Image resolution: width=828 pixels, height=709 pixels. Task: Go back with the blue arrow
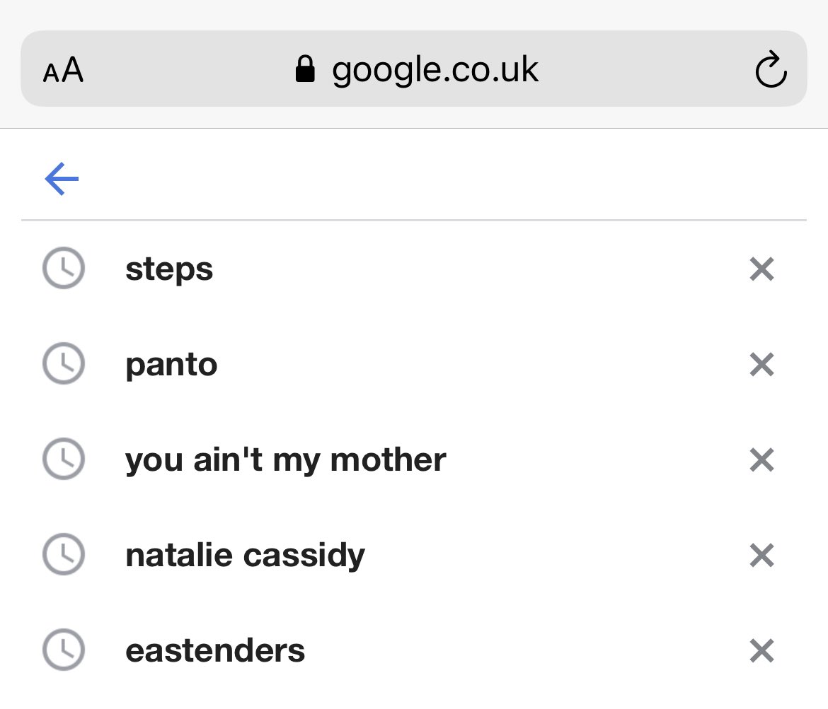pos(62,180)
